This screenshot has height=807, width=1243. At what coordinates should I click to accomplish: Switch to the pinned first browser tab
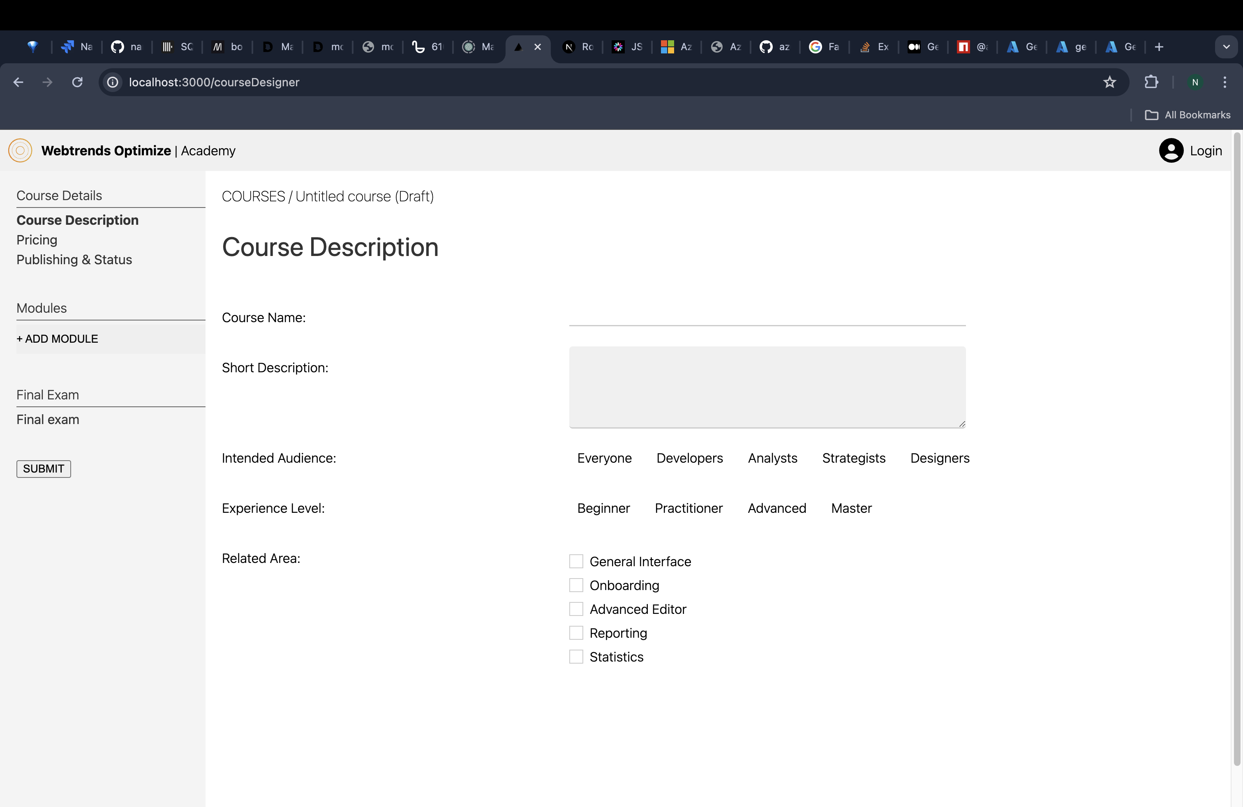point(32,47)
